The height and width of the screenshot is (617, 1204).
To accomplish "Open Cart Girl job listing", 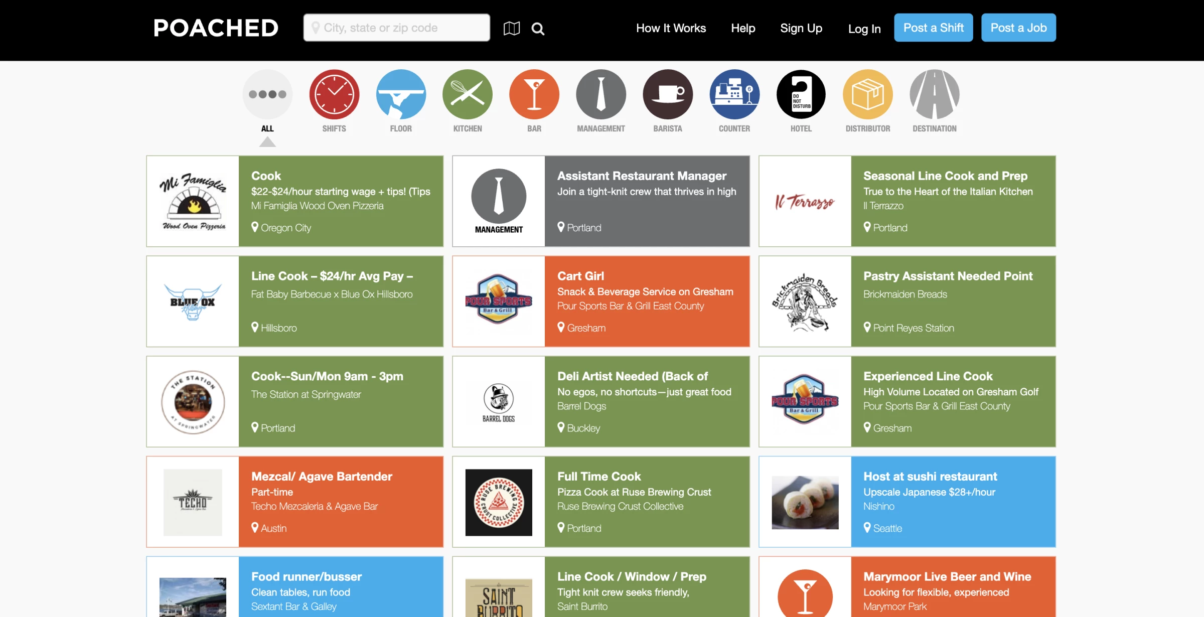I will click(x=580, y=276).
